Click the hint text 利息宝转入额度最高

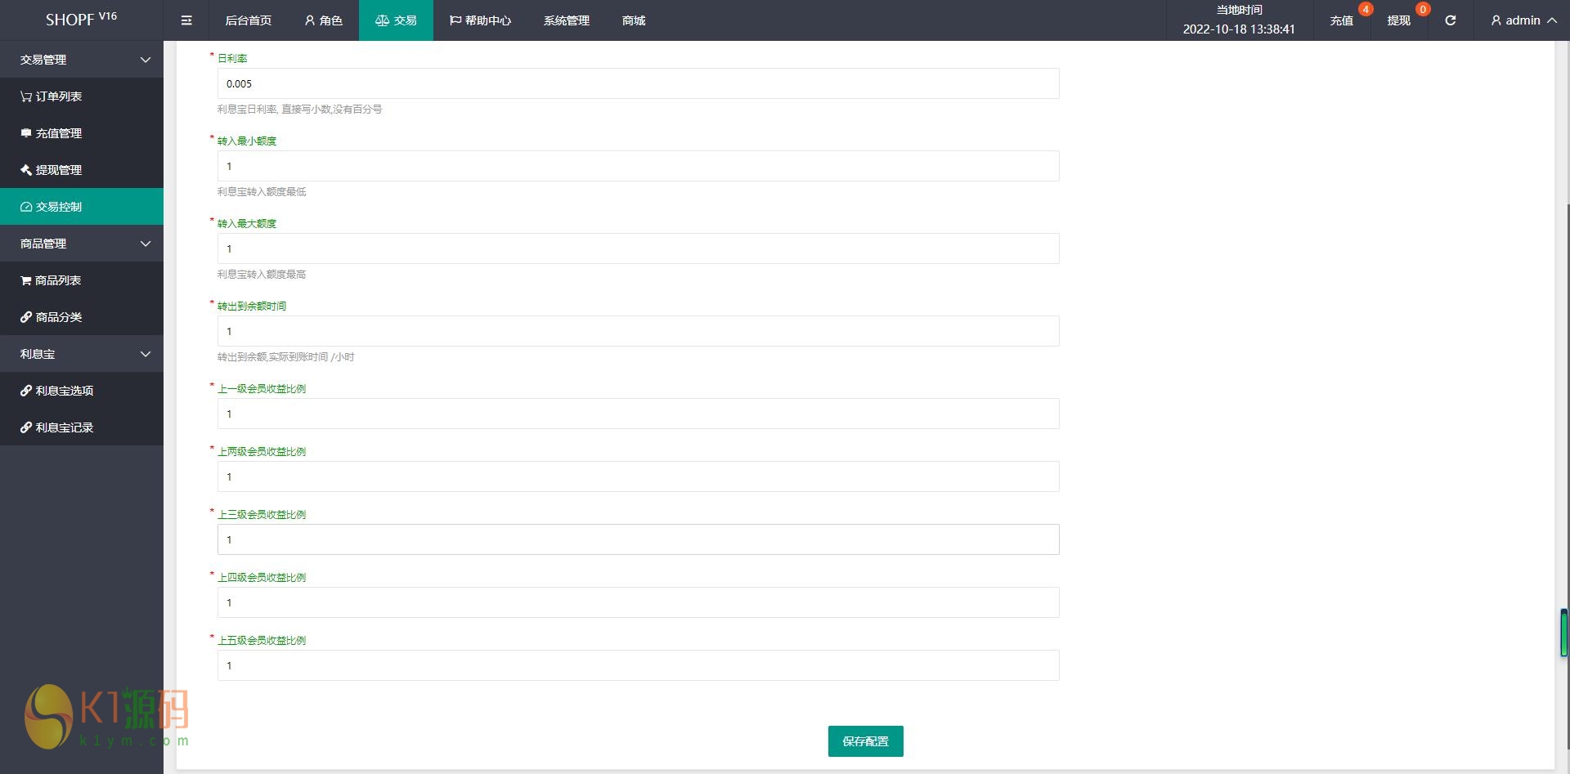262,274
